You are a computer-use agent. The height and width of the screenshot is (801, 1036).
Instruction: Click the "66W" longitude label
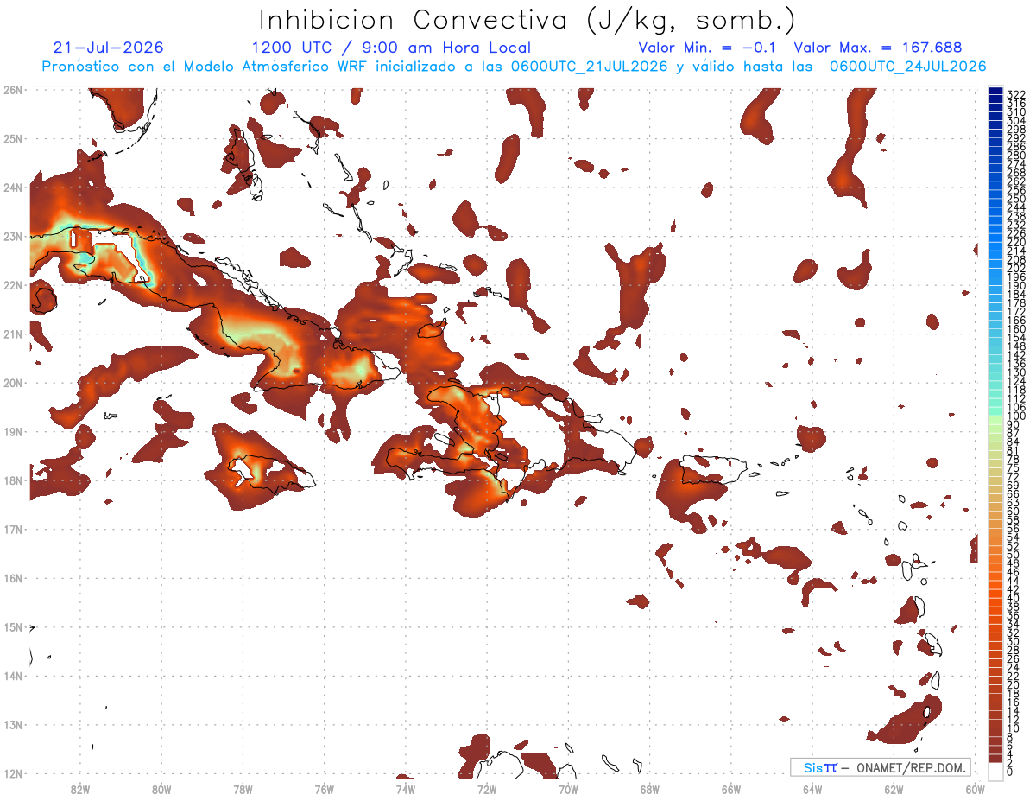point(730,789)
